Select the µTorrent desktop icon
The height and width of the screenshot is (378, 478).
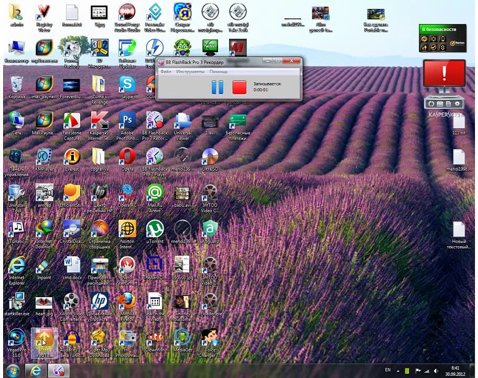click(x=155, y=232)
